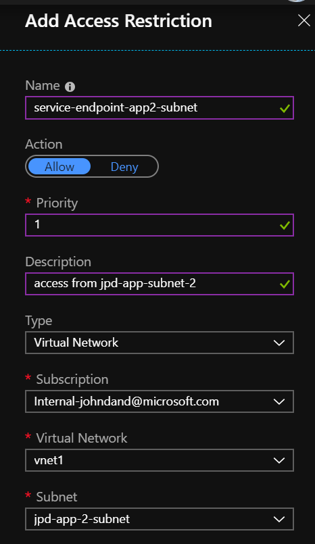The width and height of the screenshot is (315, 544).
Task: Click the Subnet field label
Action: coord(57,497)
